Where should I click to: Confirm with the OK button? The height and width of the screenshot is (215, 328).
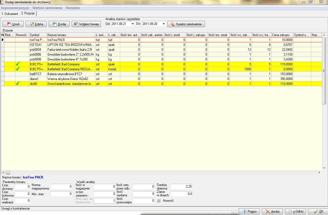tap(317, 211)
